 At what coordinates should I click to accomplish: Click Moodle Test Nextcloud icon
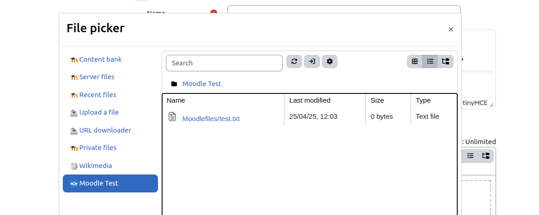[x=74, y=183]
